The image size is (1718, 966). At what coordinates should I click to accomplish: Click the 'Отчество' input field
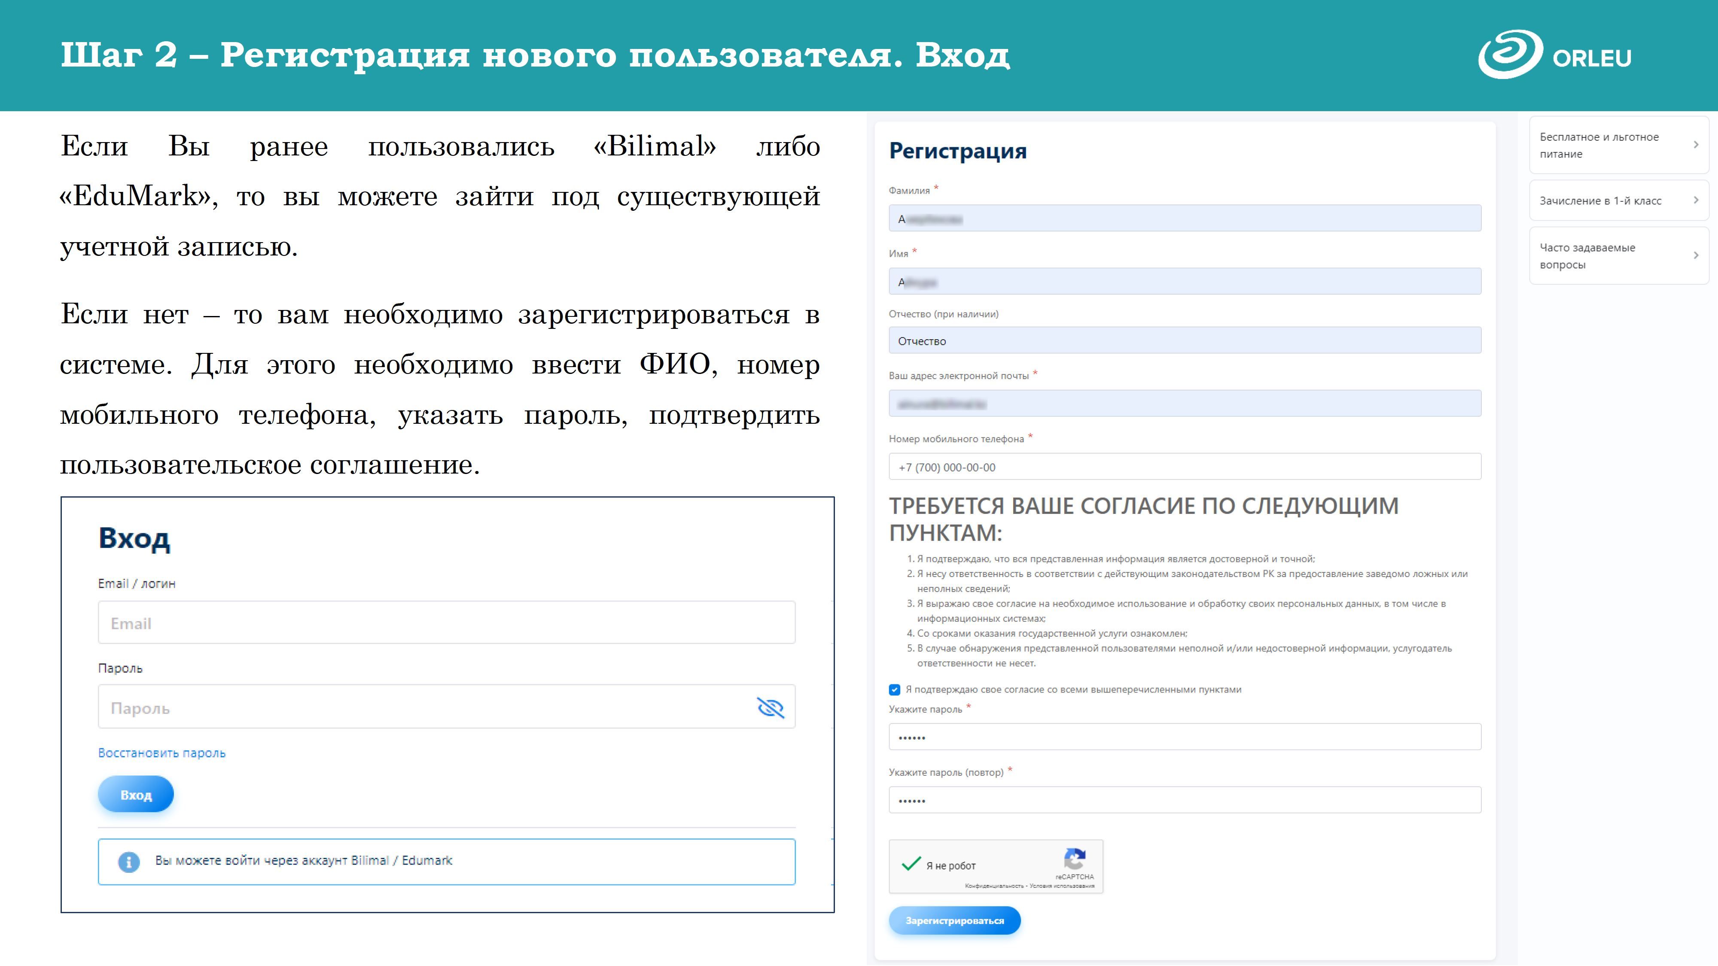coord(1185,340)
